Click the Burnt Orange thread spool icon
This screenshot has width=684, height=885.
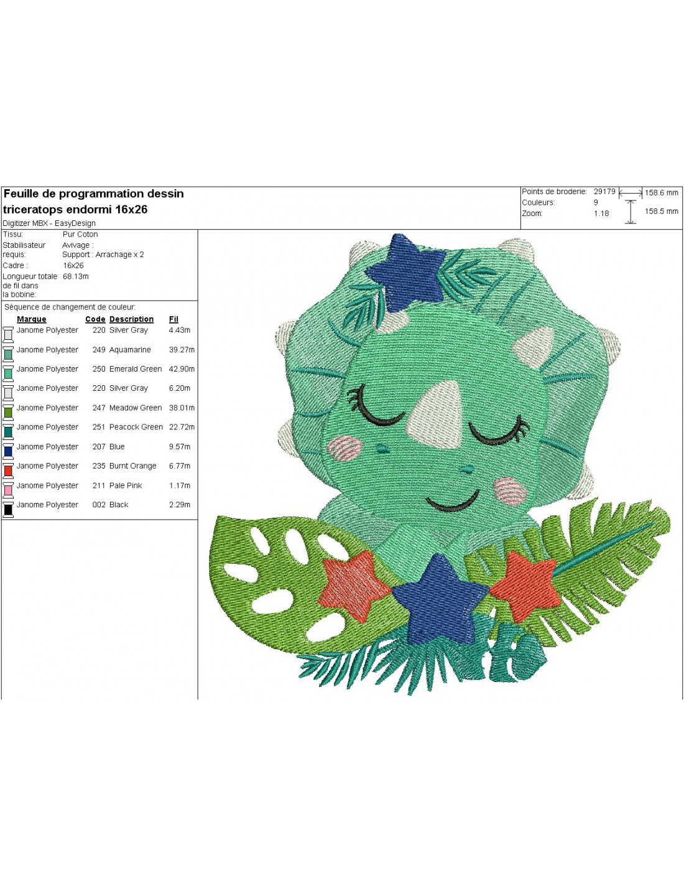(x=8, y=471)
